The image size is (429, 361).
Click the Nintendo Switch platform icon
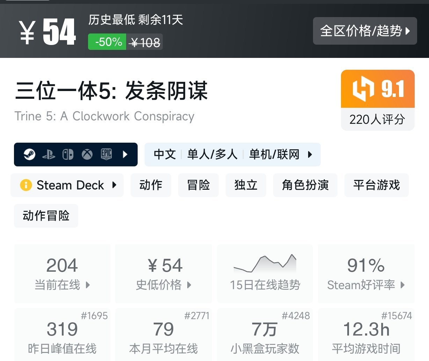[x=68, y=154]
